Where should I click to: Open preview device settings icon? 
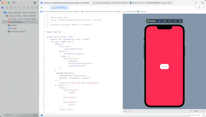[175, 21]
